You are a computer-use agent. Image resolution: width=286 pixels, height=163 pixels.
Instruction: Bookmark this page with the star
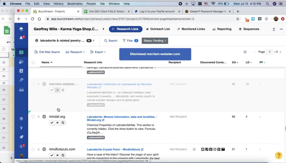(x=237, y=19)
